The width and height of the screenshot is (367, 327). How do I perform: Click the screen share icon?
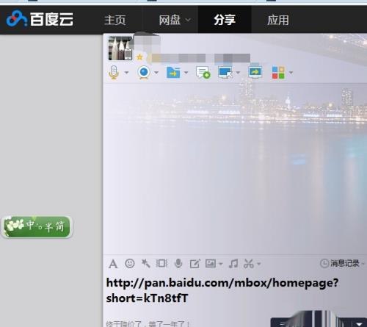(x=255, y=72)
